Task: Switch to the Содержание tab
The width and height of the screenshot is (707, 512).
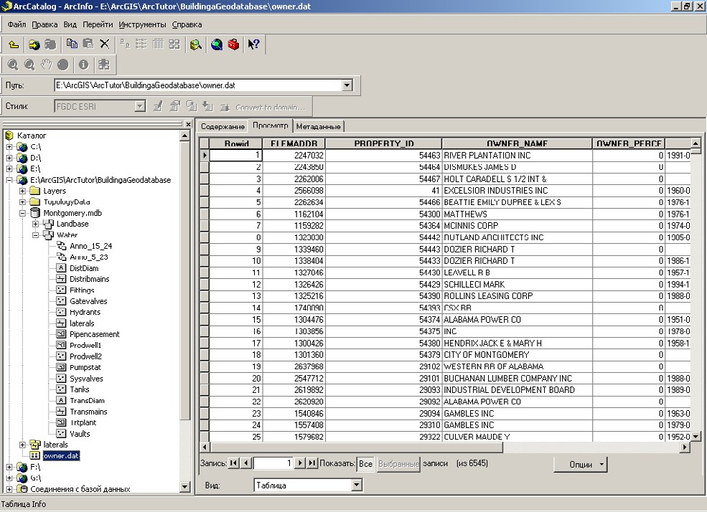Action: coord(223,126)
